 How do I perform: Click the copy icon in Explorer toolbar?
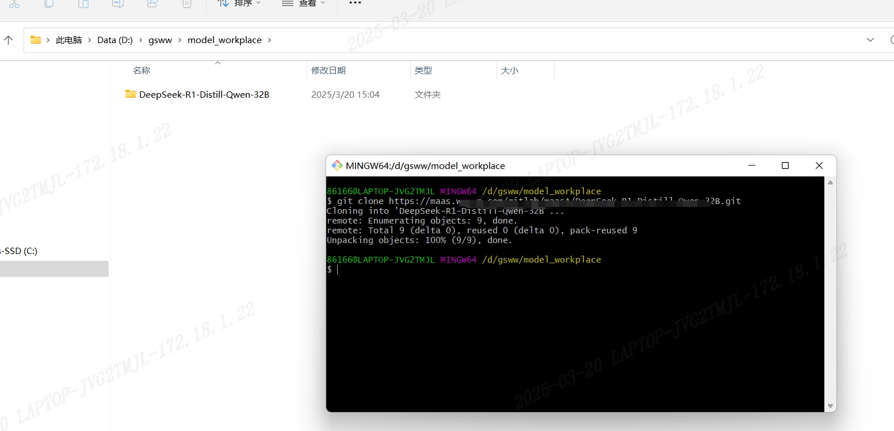click(49, 4)
